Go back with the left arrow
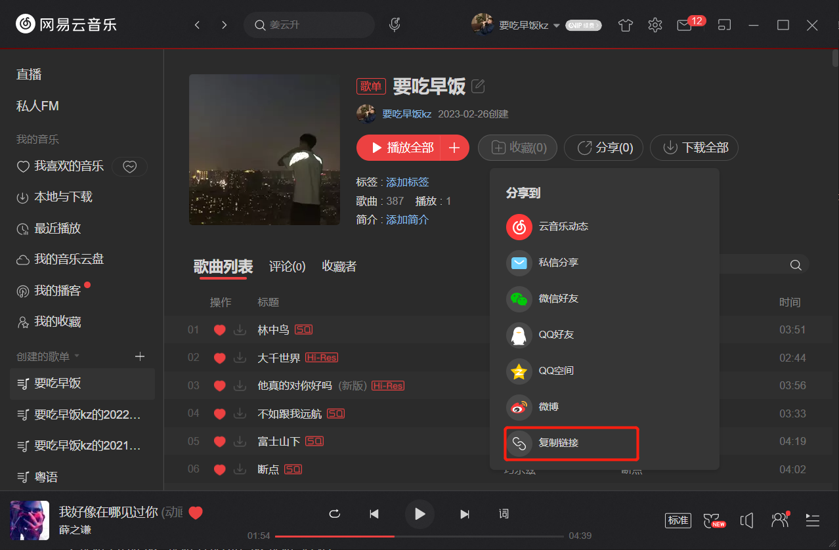Screen dimensions: 839x550 [197, 25]
